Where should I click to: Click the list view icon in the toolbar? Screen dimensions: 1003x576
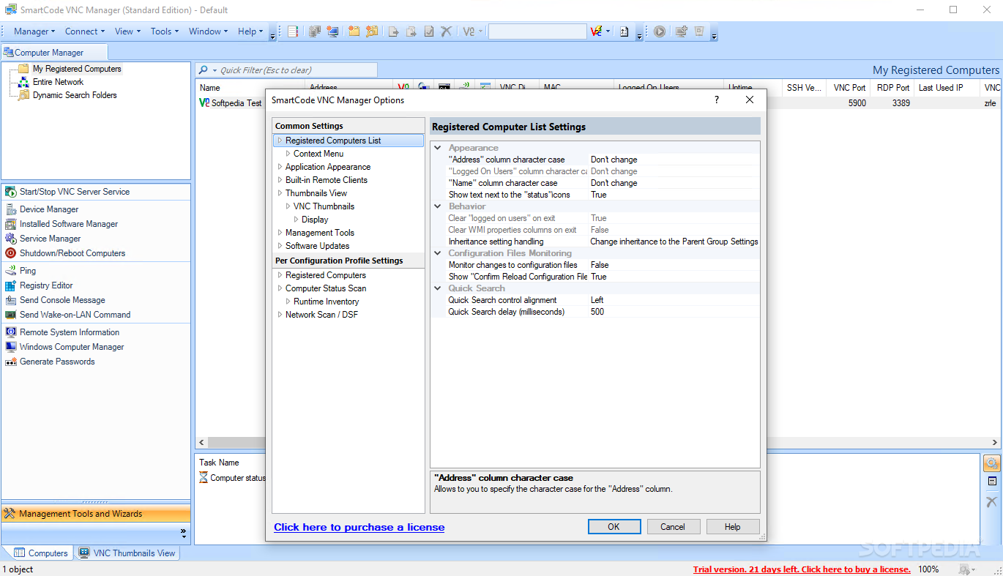(x=293, y=31)
